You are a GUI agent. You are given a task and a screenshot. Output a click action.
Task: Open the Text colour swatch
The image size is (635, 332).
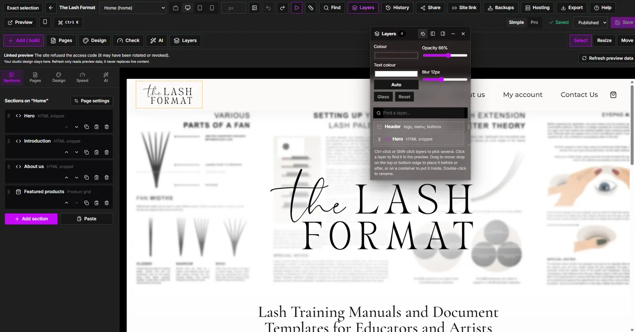[x=396, y=74]
